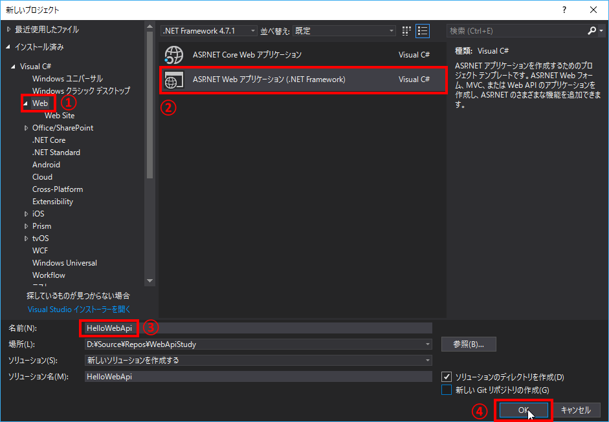Collapse the Web tree node arrow
609x422 pixels.
pyautogui.click(x=26, y=103)
